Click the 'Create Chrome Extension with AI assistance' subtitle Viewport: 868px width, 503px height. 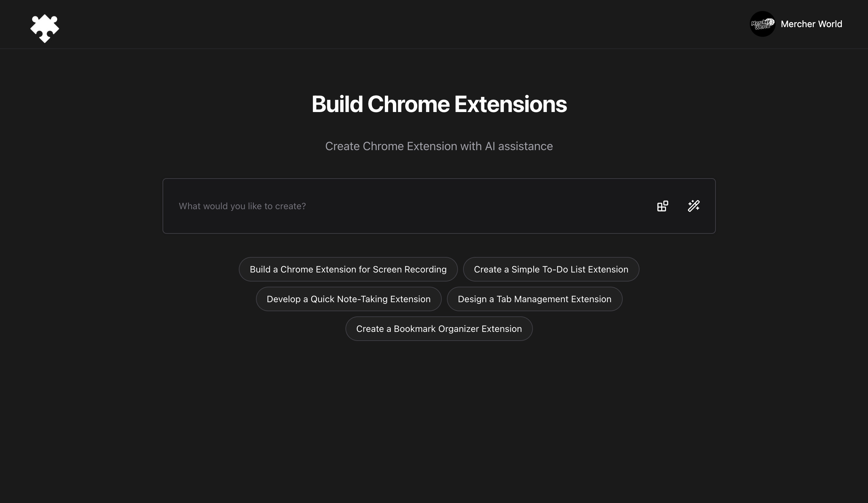[x=439, y=146]
